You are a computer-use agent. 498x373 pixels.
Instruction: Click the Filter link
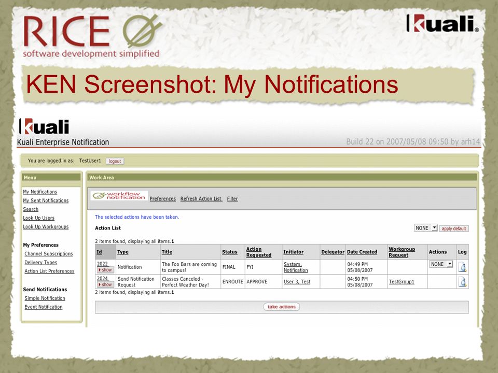click(x=232, y=198)
